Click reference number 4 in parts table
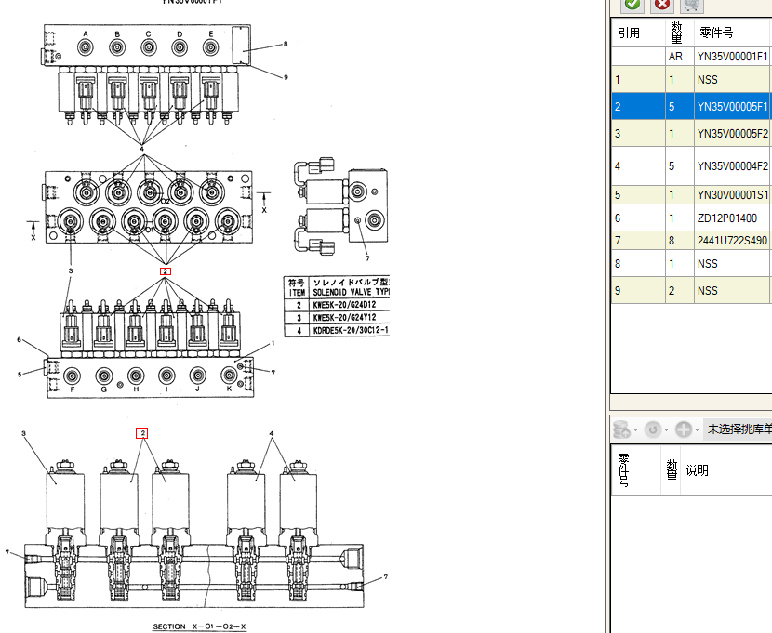 click(638, 166)
